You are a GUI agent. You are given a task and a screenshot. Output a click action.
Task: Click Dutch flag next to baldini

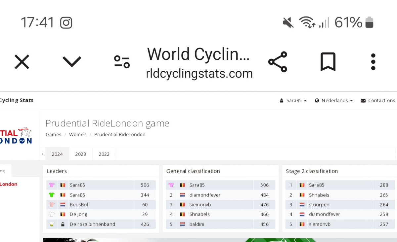(x=182, y=224)
